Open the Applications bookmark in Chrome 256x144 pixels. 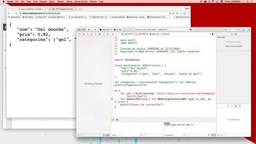[x=14, y=17]
